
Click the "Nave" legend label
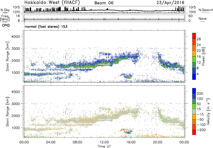point(203,19)
